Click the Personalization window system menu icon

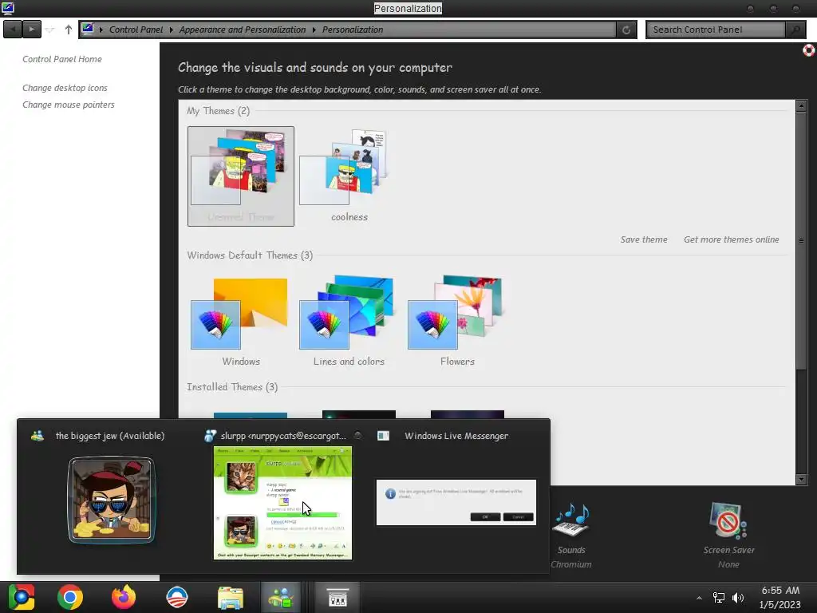pyautogui.click(x=8, y=8)
